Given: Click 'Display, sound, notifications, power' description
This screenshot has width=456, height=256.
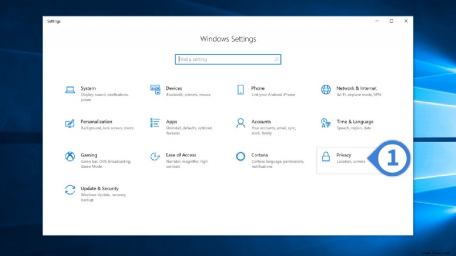Looking at the screenshot, I should (105, 97).
